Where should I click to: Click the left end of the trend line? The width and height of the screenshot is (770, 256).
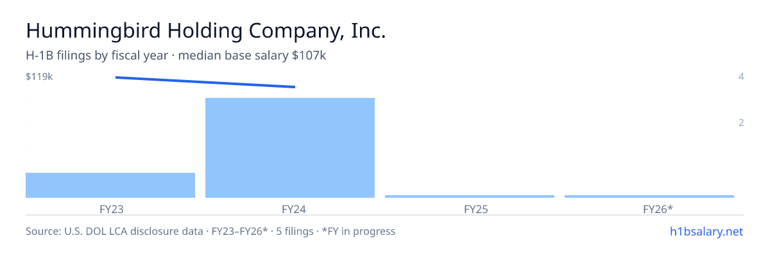pyautogui.click(x=116, y=77)
